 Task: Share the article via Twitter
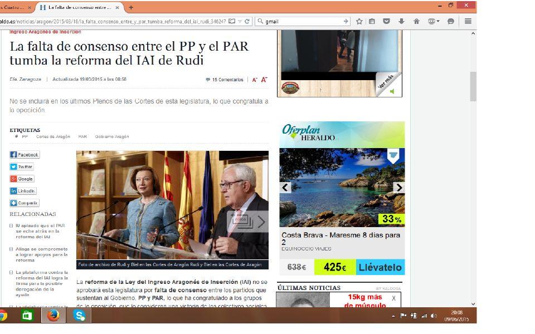click(21, 166)
